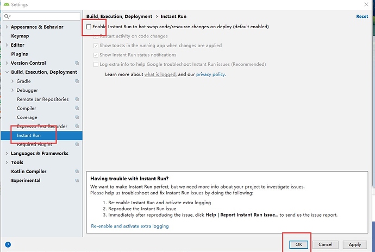Click the Reset link
The width and height of the screenshot is (375, 252).
pyautogui.click(x=362, y=16)
